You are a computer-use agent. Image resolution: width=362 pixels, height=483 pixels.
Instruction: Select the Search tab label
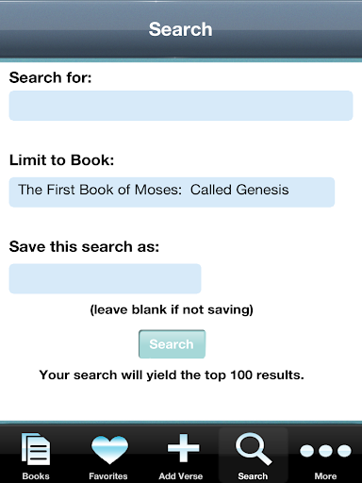253,476
